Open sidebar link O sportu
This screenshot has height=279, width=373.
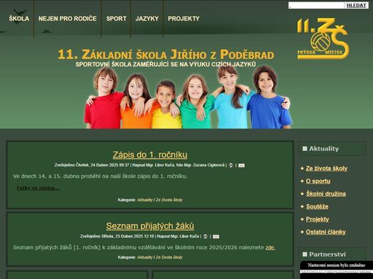pos(318,181)
